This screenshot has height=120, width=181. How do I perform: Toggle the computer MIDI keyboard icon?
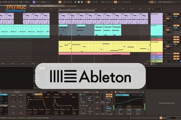click(x=152, y=2)
